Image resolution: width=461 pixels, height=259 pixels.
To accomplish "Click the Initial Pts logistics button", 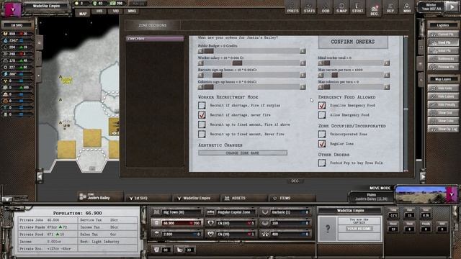I will (x=443, y=51).
